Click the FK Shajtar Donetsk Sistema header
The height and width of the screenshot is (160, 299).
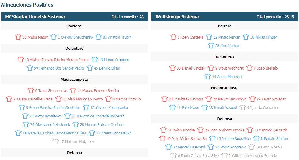point(35,17)
